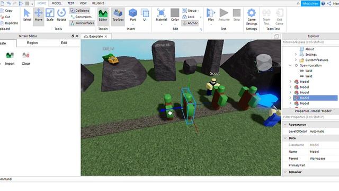
Task: Insert a new Part
Action: [133, 15]
